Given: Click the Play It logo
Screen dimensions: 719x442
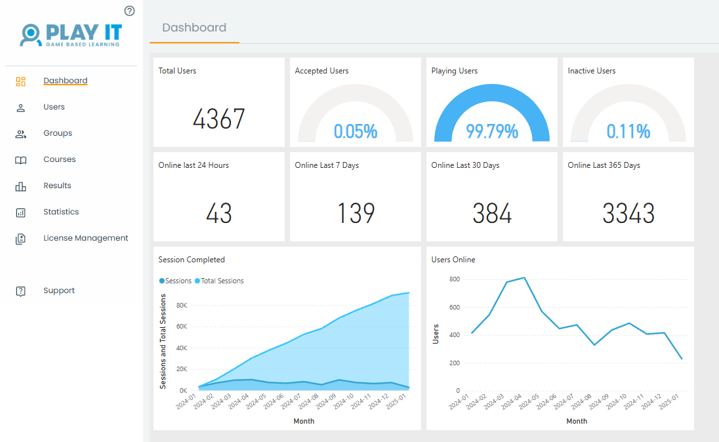Looking at the screenshot, I should [71, 35].
